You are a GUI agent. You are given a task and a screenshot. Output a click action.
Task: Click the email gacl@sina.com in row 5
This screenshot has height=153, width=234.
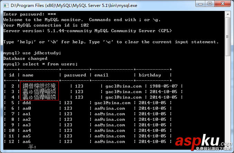tap(112, 103)
